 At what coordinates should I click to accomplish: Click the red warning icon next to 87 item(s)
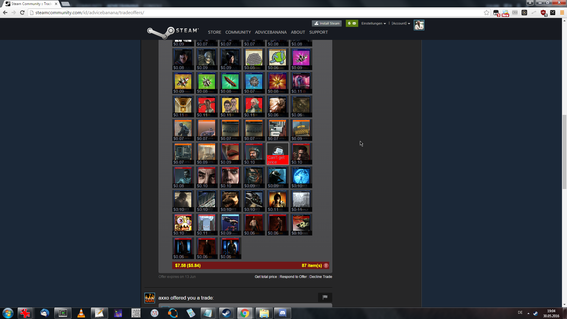[x=326, y=266]
